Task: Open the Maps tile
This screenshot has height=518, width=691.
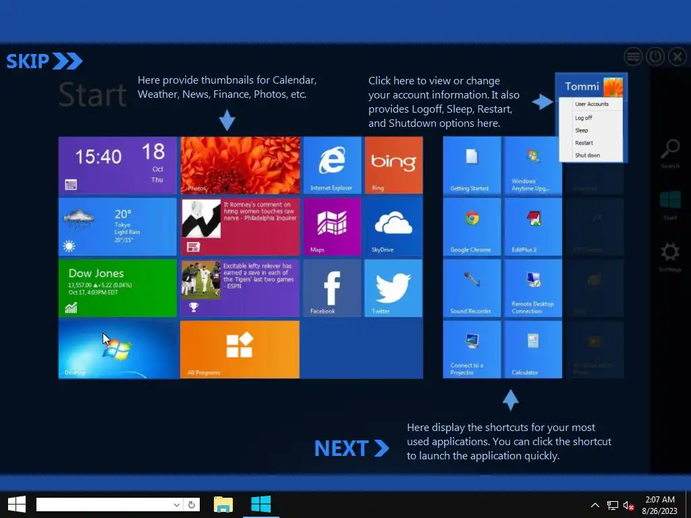Action: pyautogui.click(x=332, y=227)
